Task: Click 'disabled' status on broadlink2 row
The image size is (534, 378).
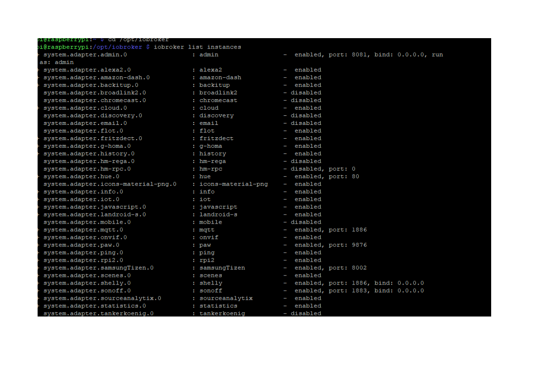Action: coord(306,93)
